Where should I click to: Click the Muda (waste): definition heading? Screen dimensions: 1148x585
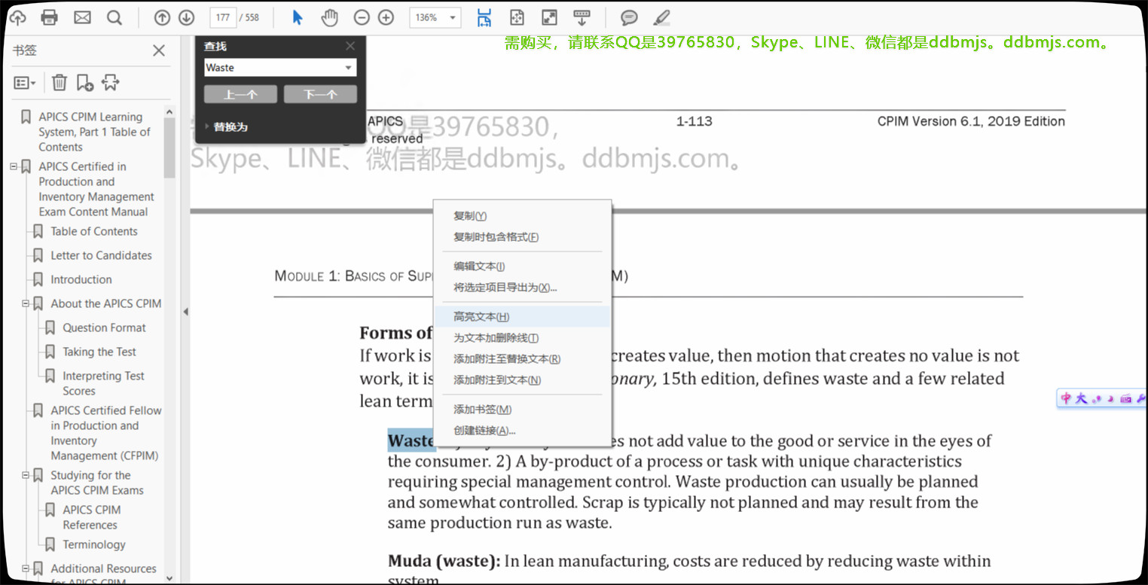tap(444, 561)
